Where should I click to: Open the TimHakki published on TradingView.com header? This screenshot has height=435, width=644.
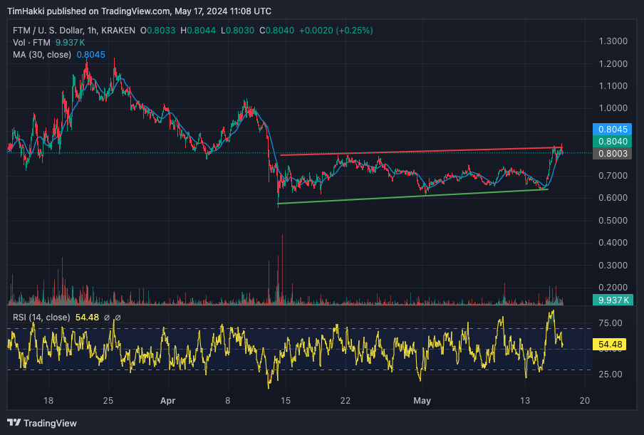pos(139,11)
